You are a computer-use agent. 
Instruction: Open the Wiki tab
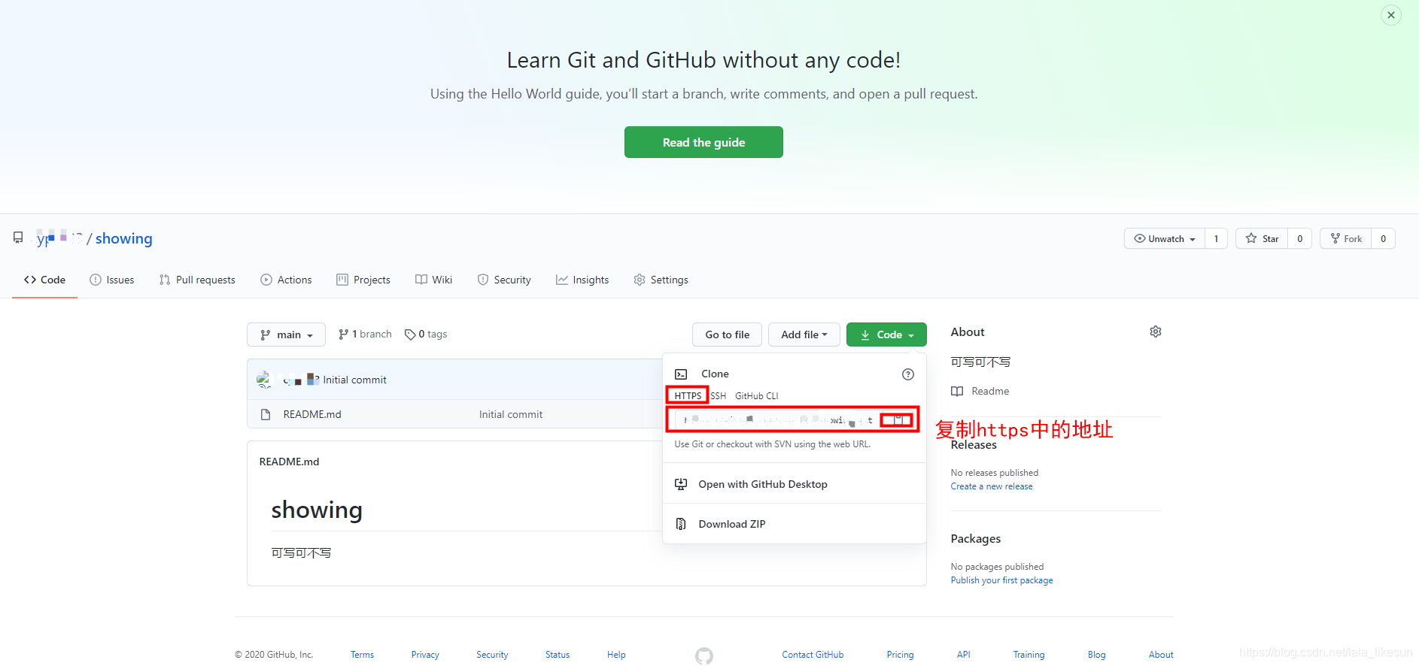(x=433, y=280)
